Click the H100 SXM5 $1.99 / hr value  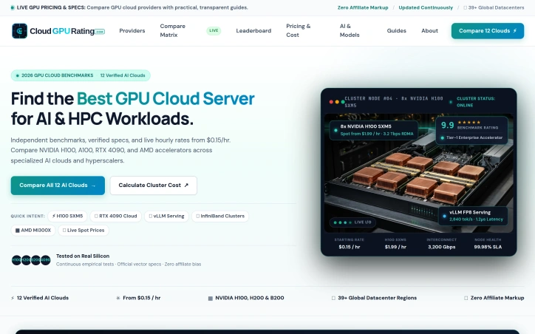pos(395,247)
